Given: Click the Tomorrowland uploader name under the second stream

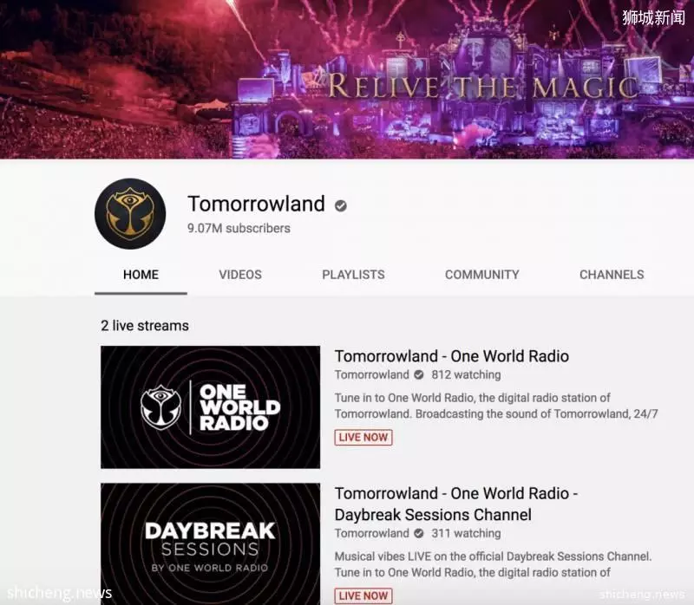Looking at the screenshot, I should 372,533.
